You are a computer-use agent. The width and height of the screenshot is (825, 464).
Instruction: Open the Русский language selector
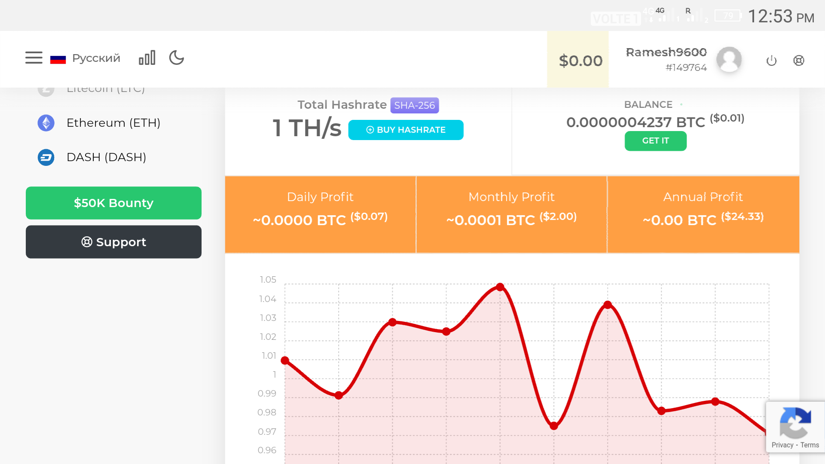pos(86,58)
